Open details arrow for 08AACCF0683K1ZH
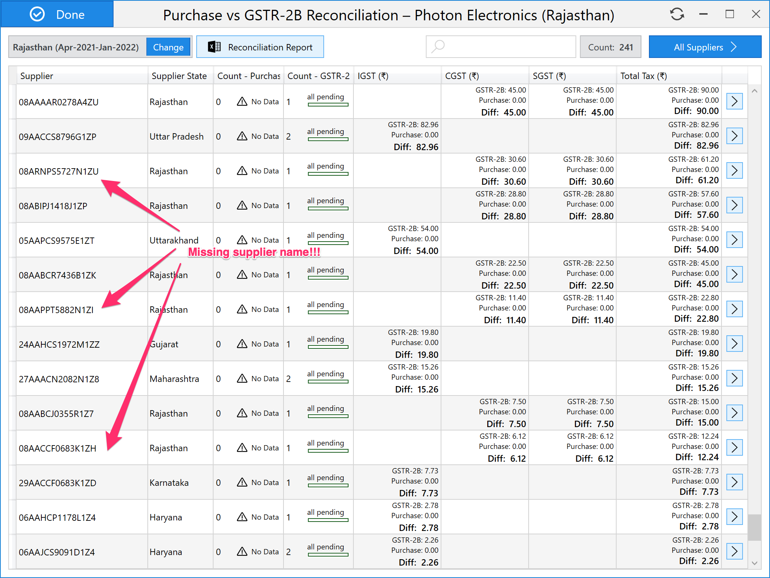 point(734,447)
